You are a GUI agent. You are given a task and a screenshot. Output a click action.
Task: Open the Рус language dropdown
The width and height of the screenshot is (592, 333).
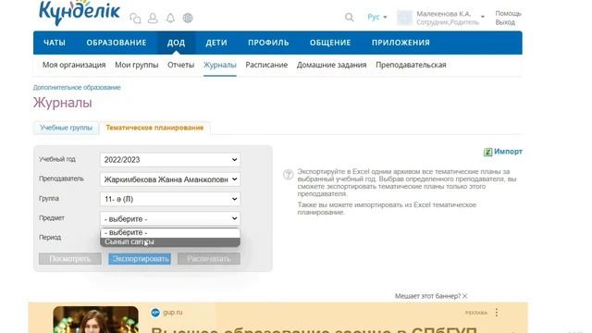coord(377,17)
